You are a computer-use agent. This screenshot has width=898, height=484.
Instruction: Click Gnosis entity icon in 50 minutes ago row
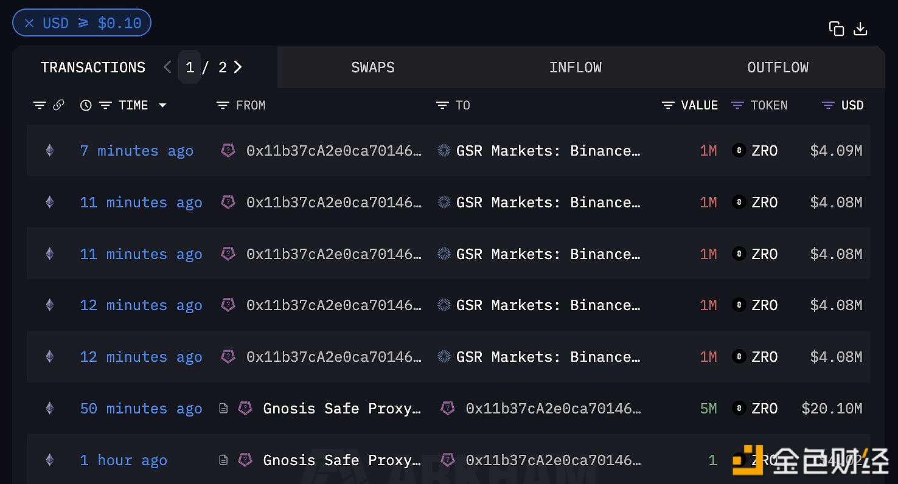click(245, 409)
